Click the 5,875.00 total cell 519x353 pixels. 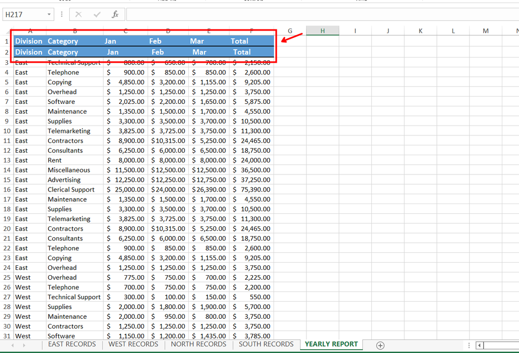252,101
